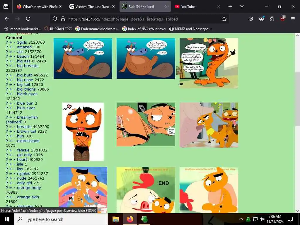Close the Venom: The Last Dance tab

[113, 7]
